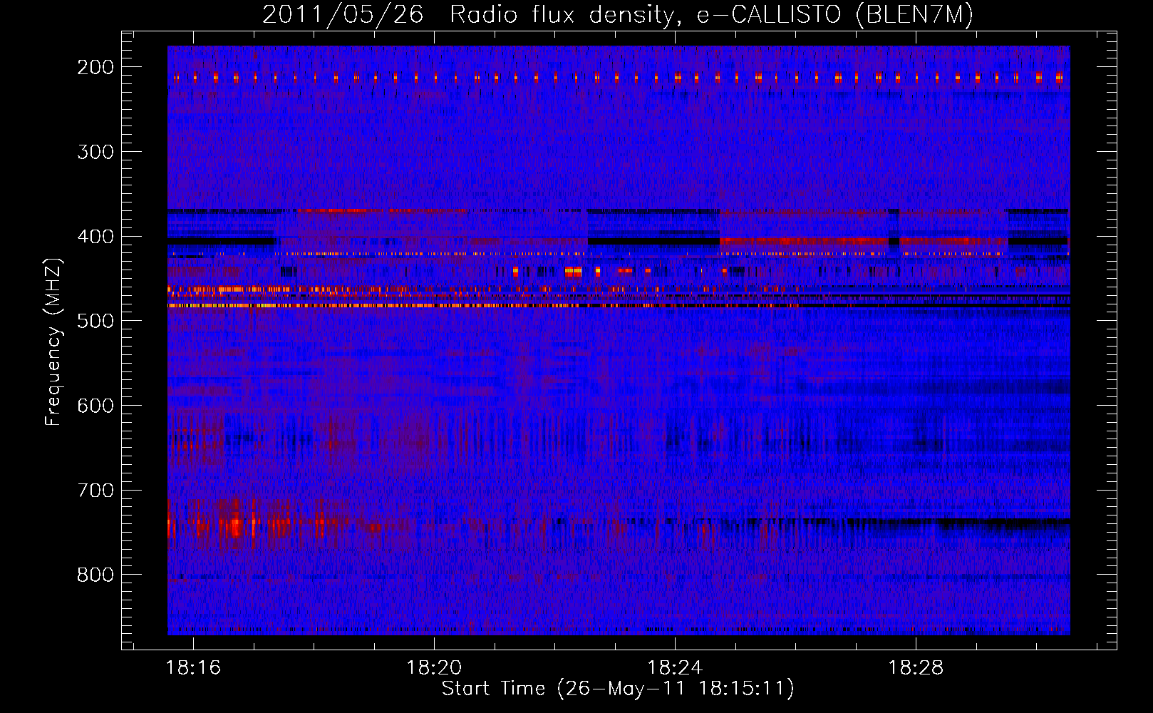Click the 18:16 time tick label
1153x713 pixels.
[193, 668]
